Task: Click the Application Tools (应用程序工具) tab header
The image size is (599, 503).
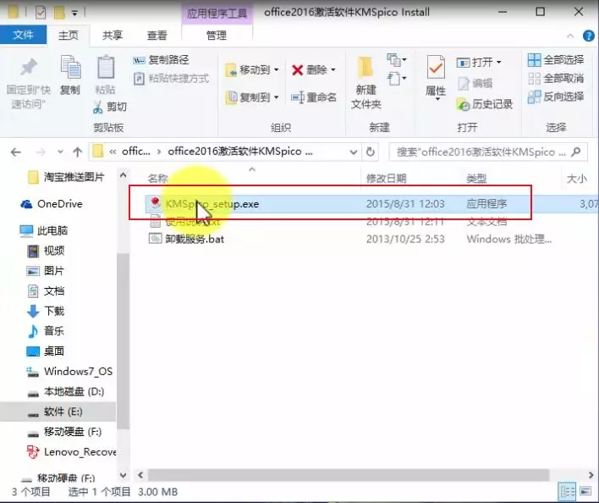Action: 217,14
